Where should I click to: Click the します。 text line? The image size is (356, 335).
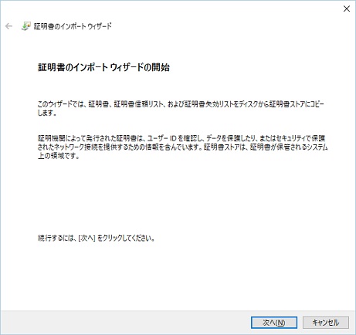pos(47,113)
